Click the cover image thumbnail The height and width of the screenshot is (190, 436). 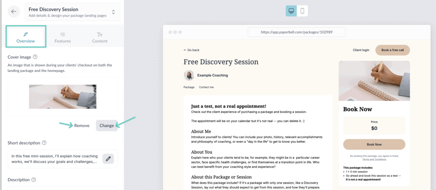[63, 96]
